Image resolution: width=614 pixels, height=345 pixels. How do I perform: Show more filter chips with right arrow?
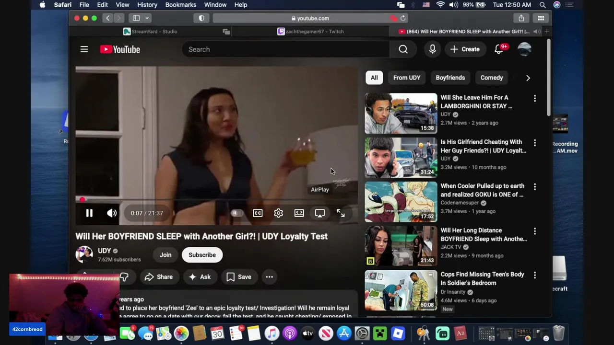tap(528, 78)
